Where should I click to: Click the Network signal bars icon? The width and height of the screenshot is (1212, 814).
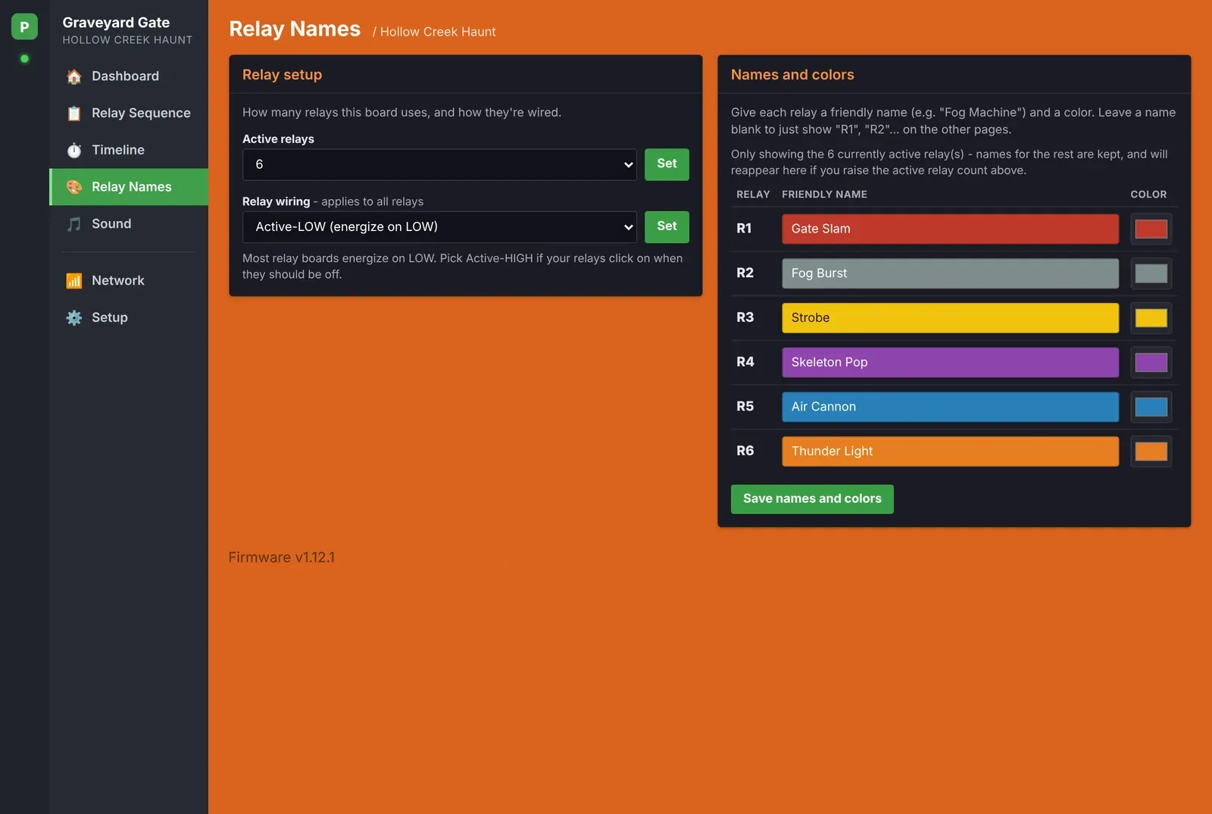pyautogui.click(x=73, y=281)
